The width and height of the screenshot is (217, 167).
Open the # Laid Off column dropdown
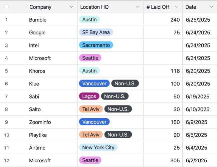point(177,7)
